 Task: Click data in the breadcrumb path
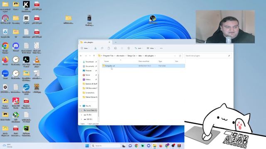140,56
